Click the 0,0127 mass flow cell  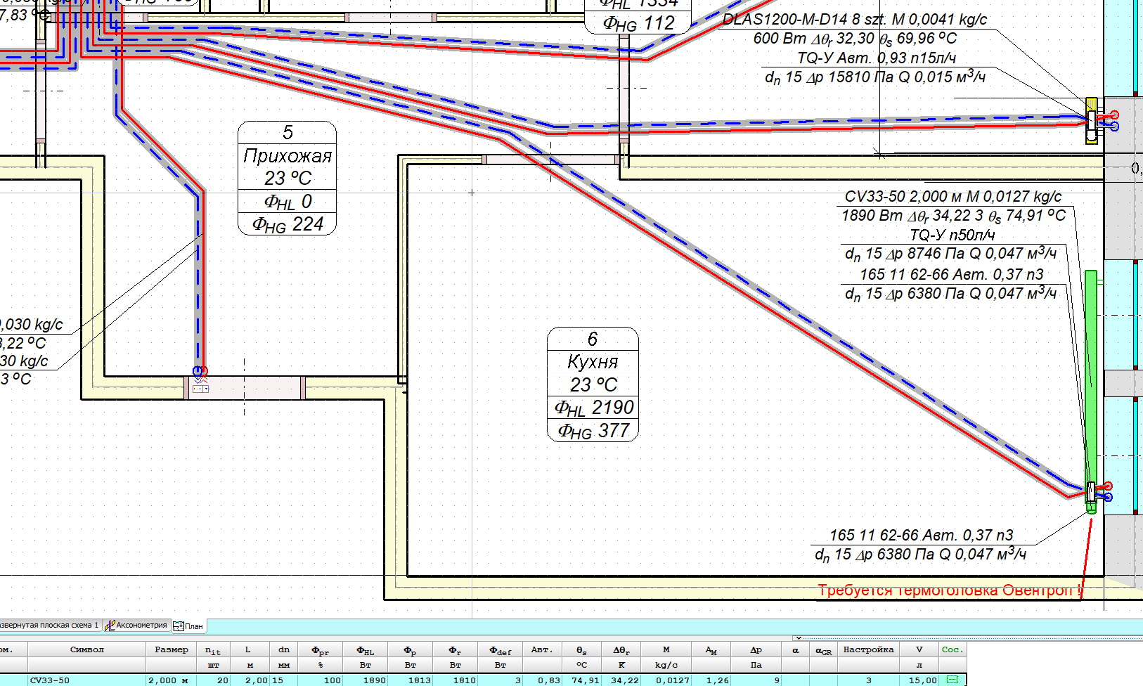(x=666, y=680)
